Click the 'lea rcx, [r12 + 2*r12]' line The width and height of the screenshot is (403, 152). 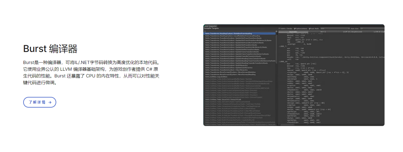[300, 68]
